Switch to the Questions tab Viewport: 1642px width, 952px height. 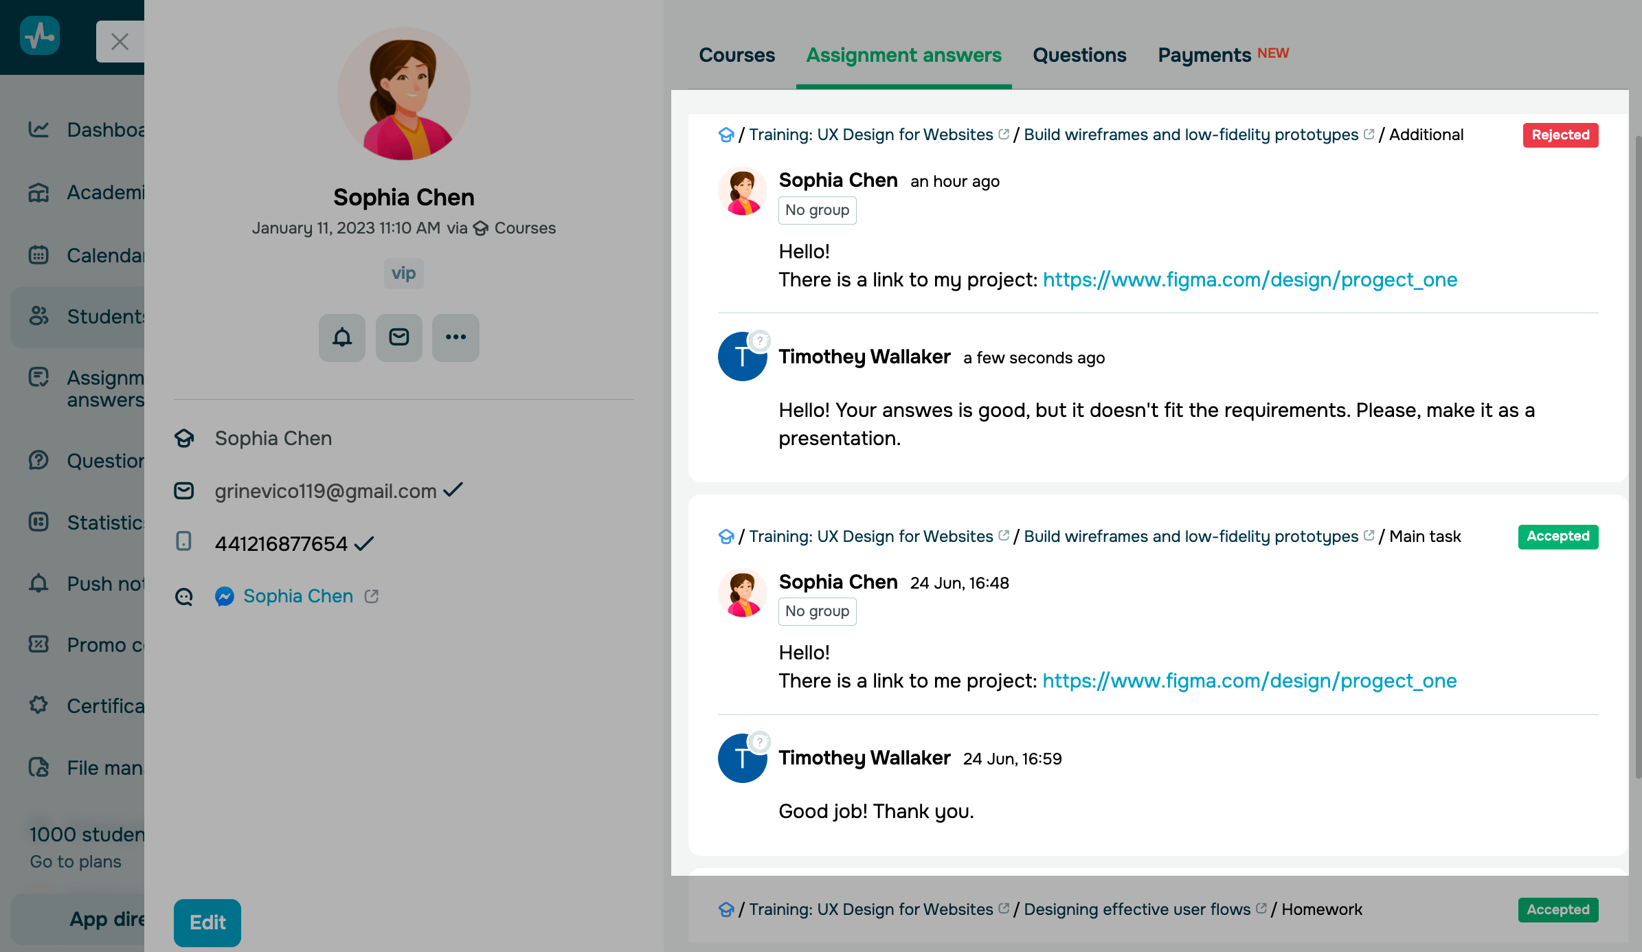pos(1079,55)
